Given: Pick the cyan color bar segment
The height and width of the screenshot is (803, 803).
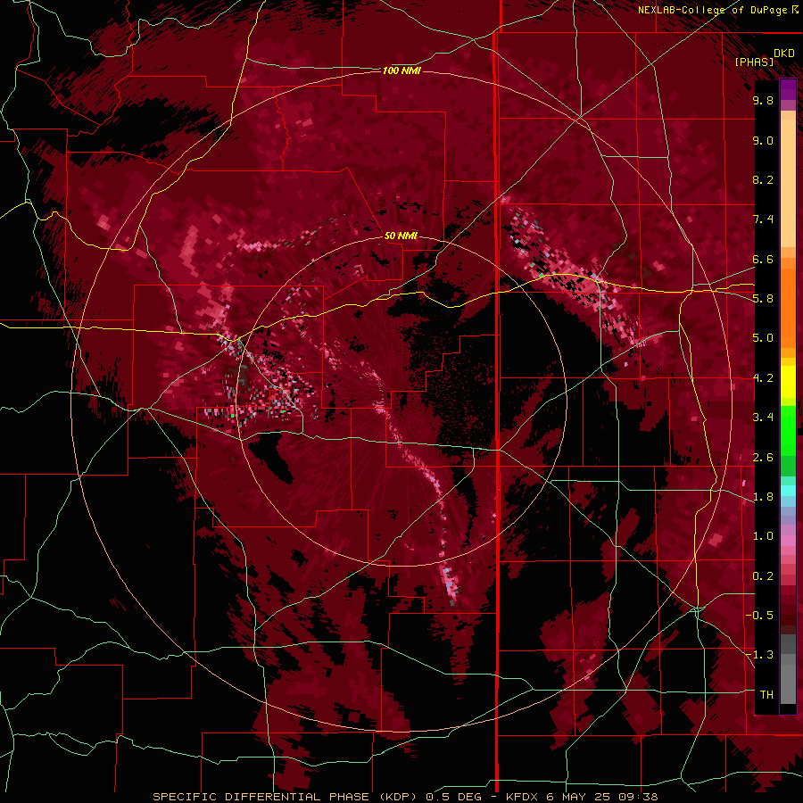Looking at the screenshot, I should 788,491.
